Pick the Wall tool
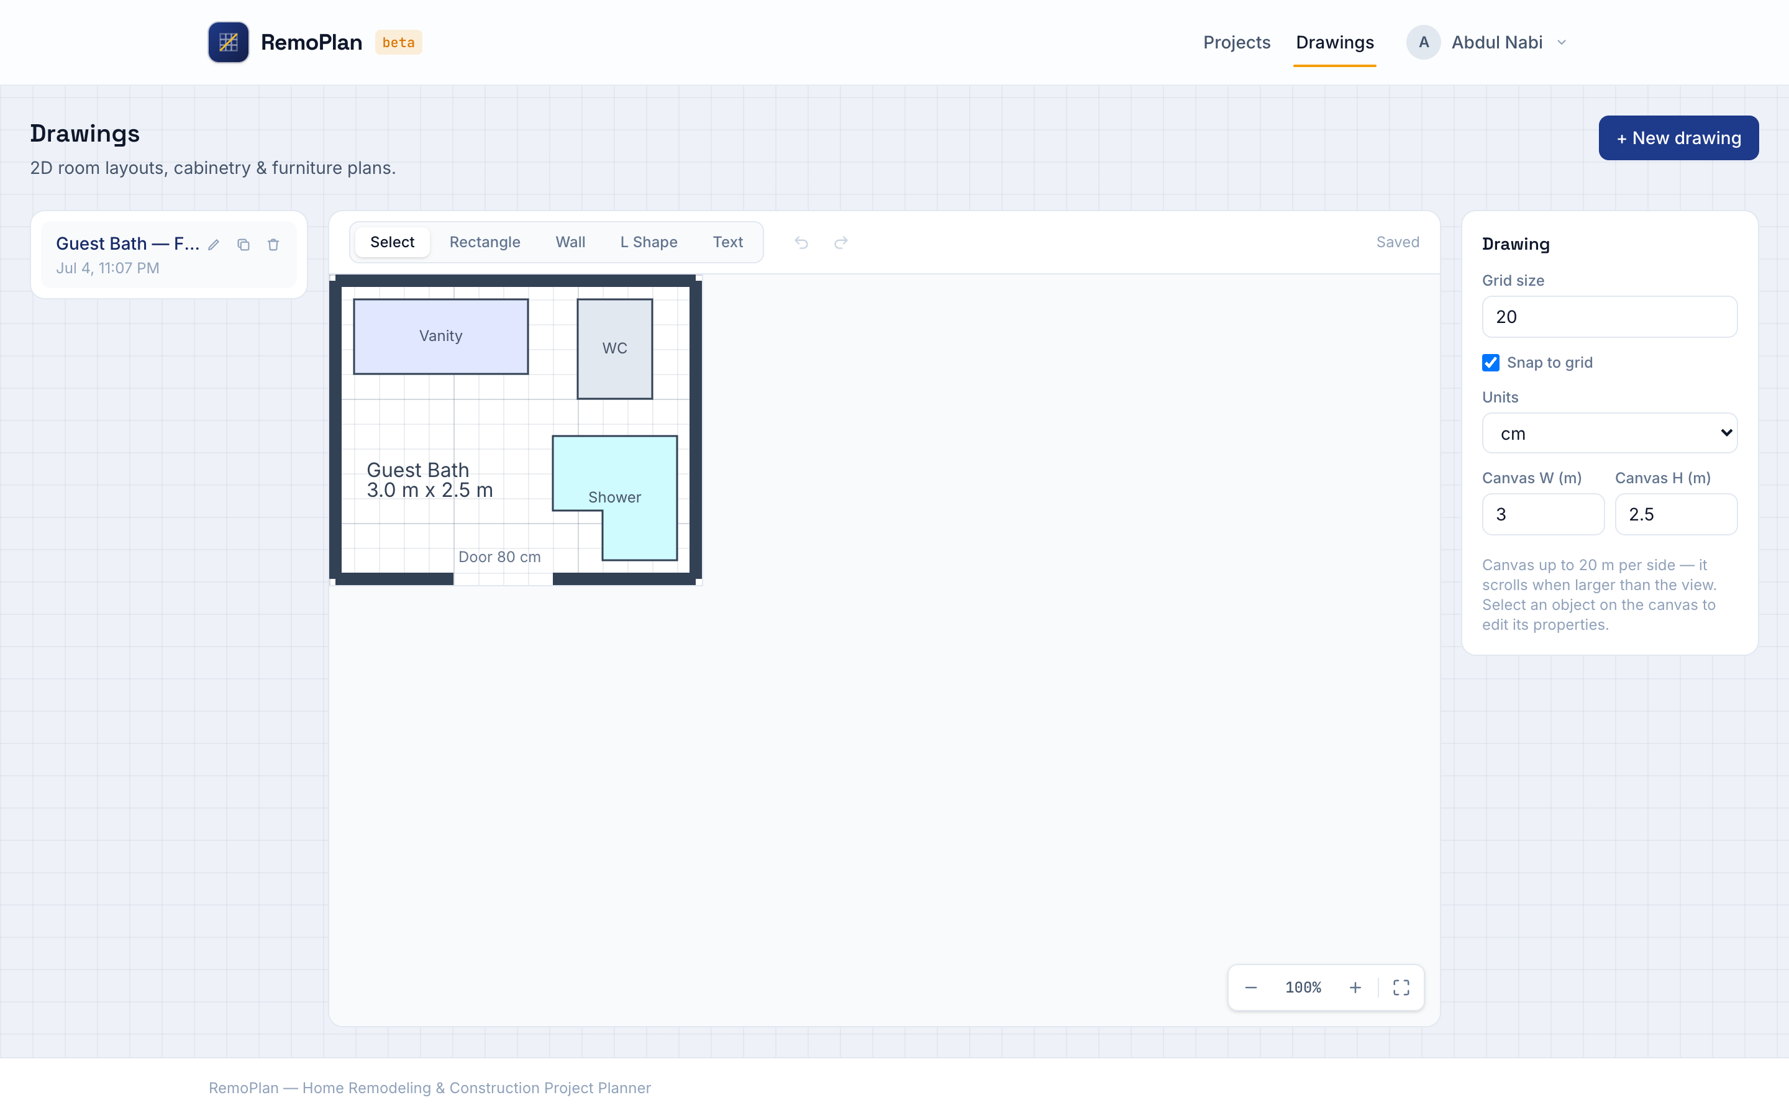The image size is (1789, 1118). pos(570,242)
